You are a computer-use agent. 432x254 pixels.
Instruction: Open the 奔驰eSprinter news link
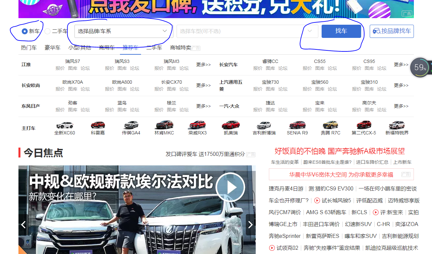[x=285, y=236]
